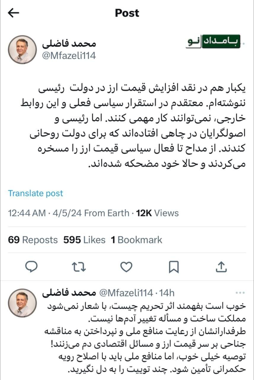
Task: Open the 69 Reposts count
Action: pyautogui.click(x=33, y=240)
